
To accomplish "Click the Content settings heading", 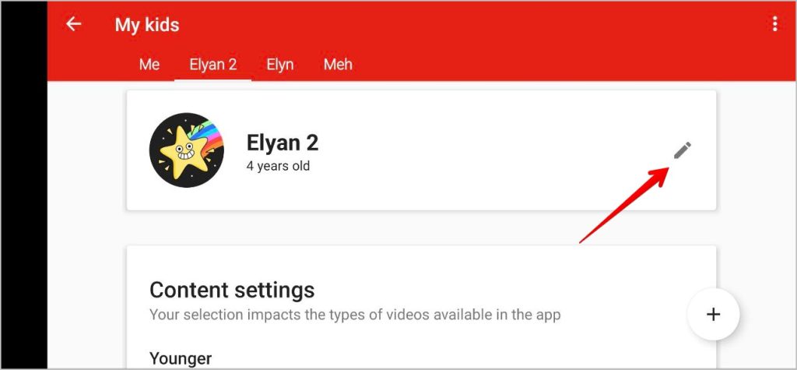I will pos(232,290).
